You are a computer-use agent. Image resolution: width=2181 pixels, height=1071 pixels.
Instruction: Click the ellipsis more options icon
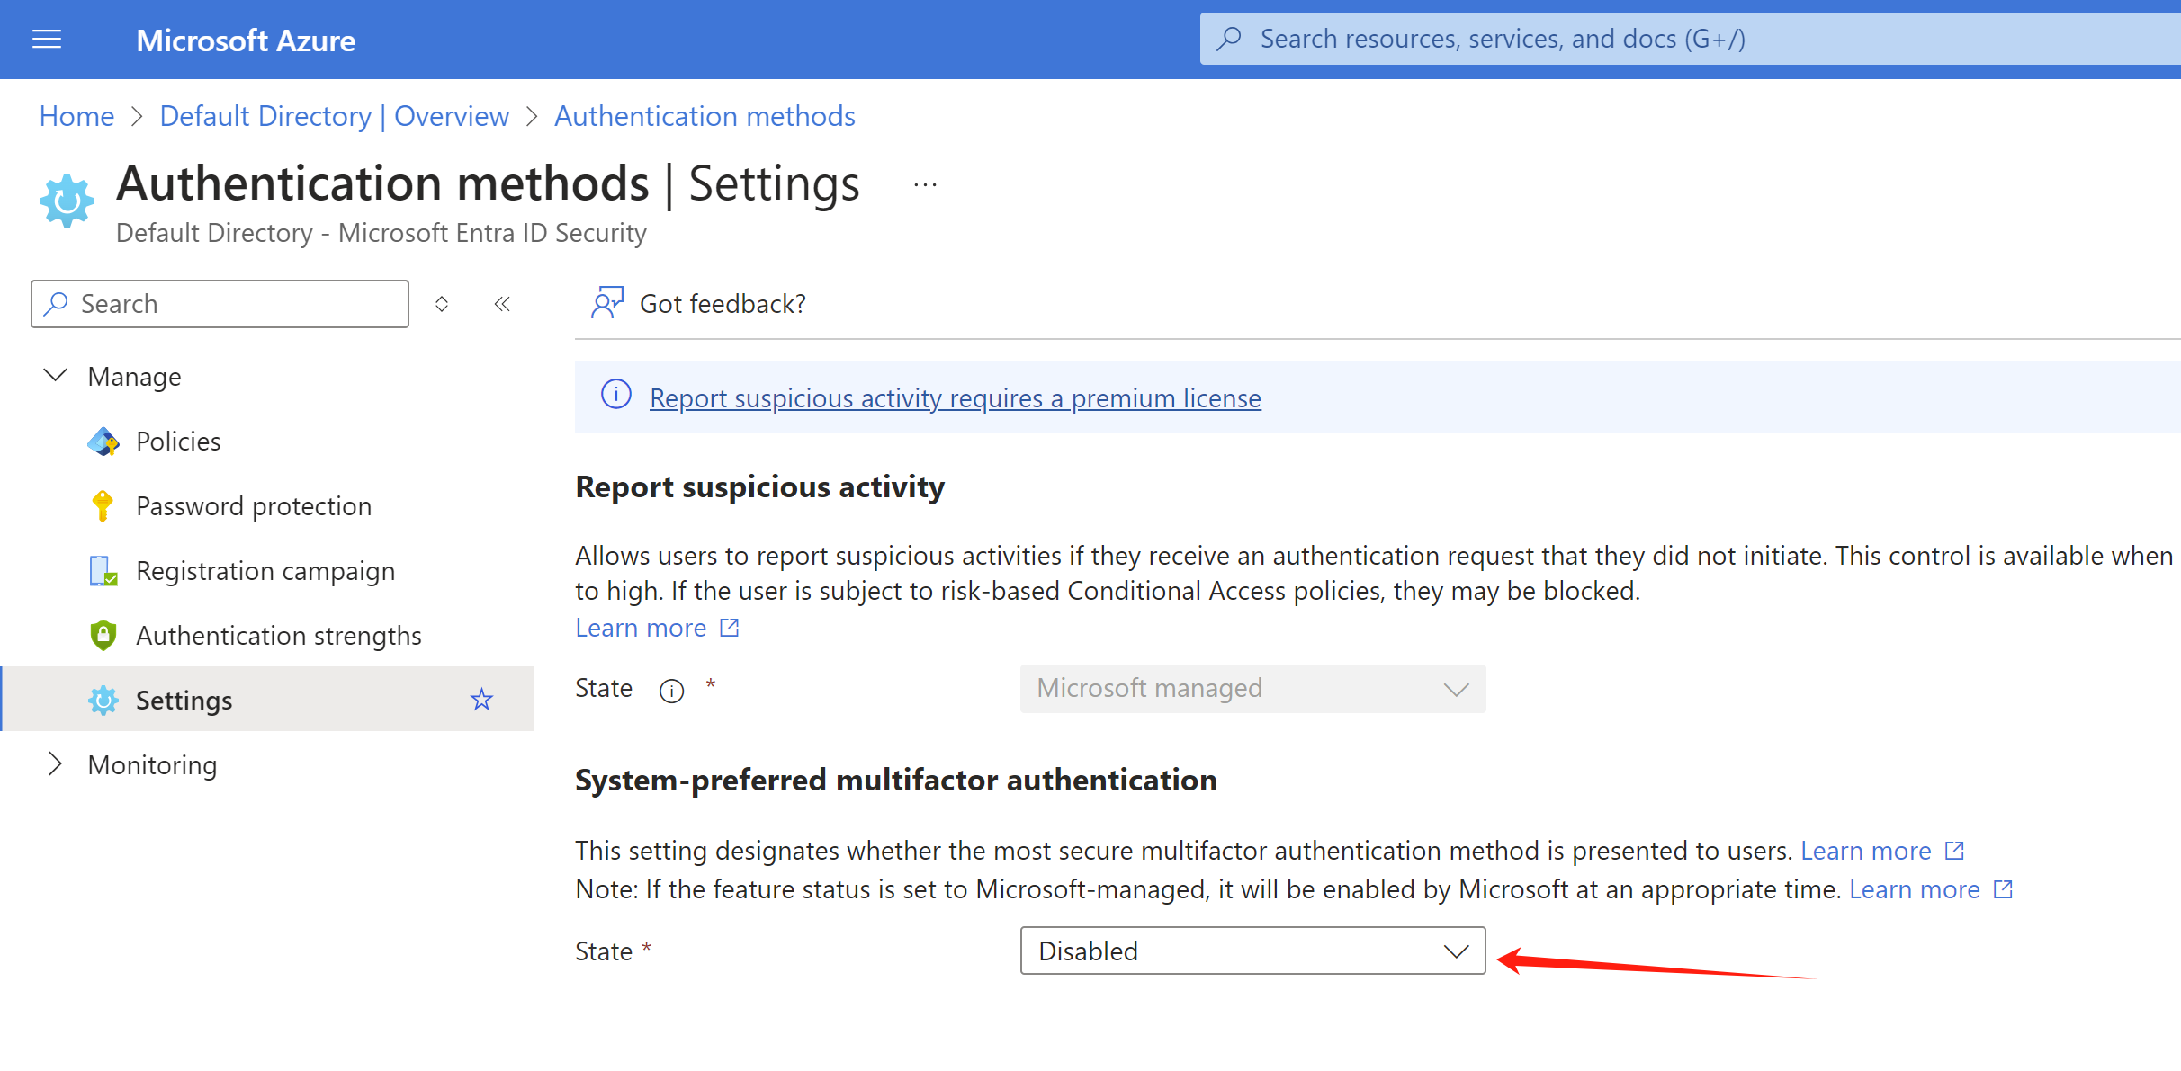click(x=925, y=185)
